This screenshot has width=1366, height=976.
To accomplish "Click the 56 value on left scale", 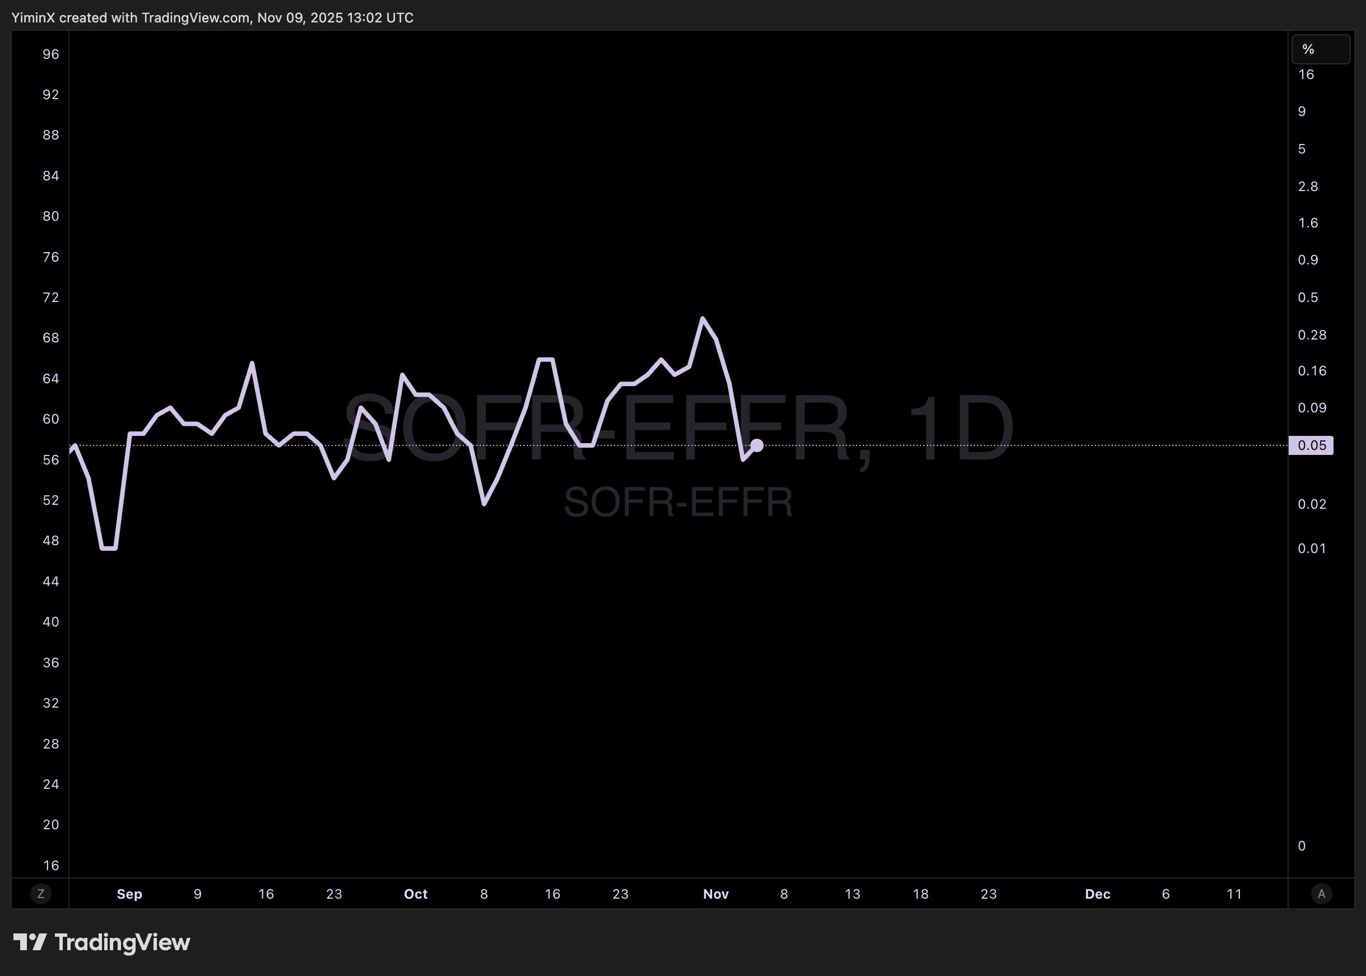I will pyautogui.click(x=51, y=460).
